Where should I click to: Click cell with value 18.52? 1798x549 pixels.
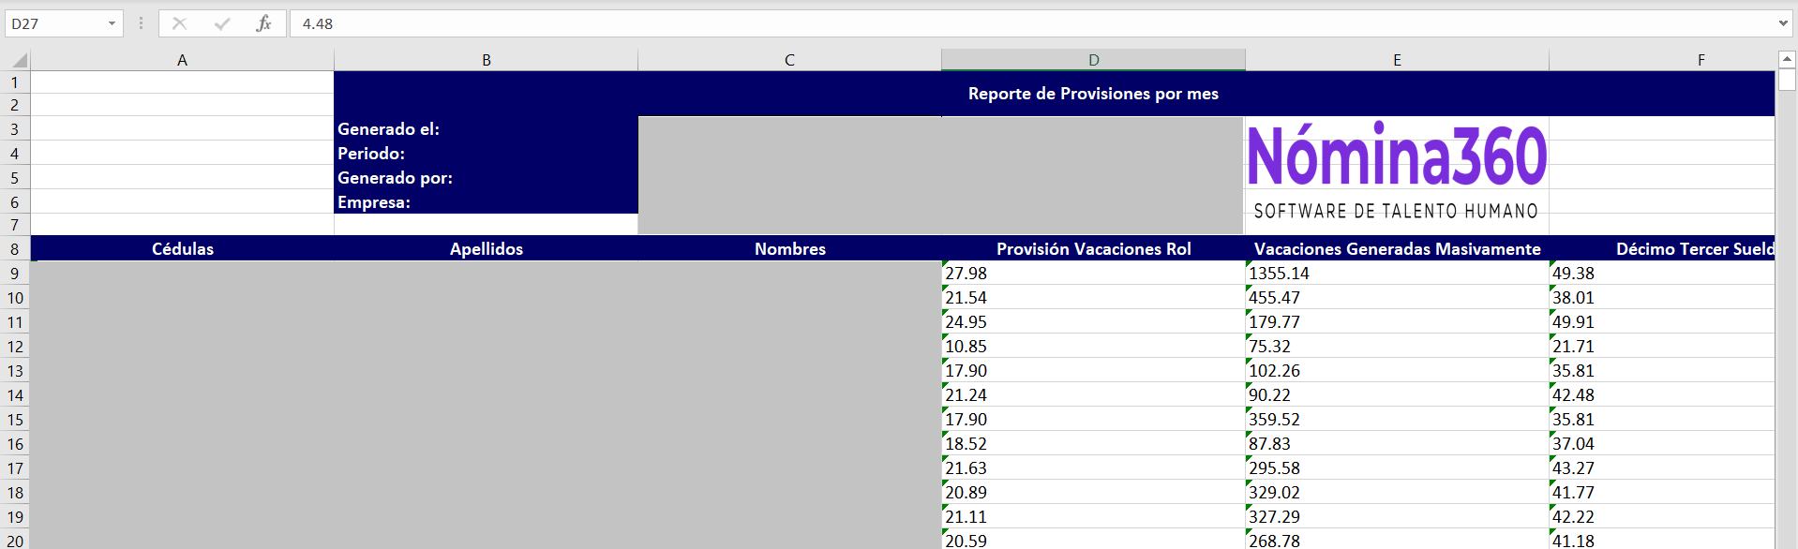pos(1093,444)
